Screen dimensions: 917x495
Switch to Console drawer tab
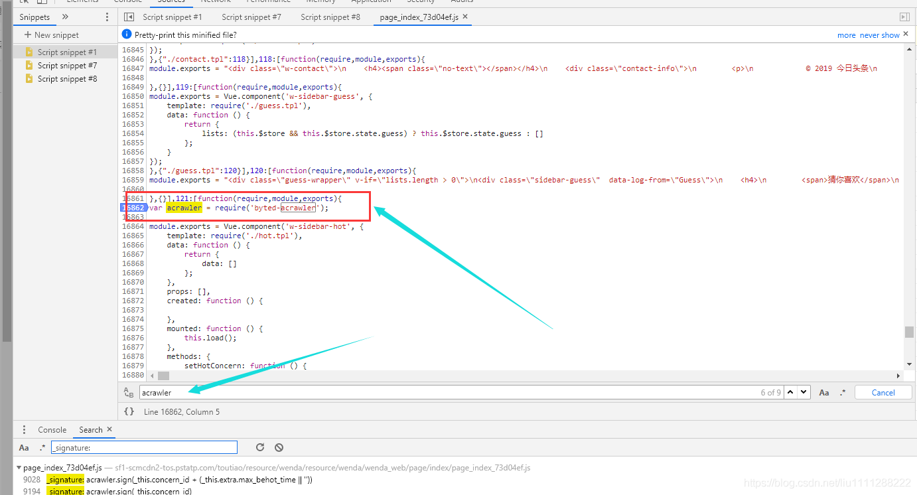tap(52, 430)
